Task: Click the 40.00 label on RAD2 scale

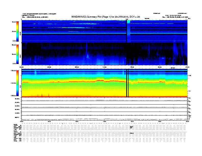Action: 14,22
